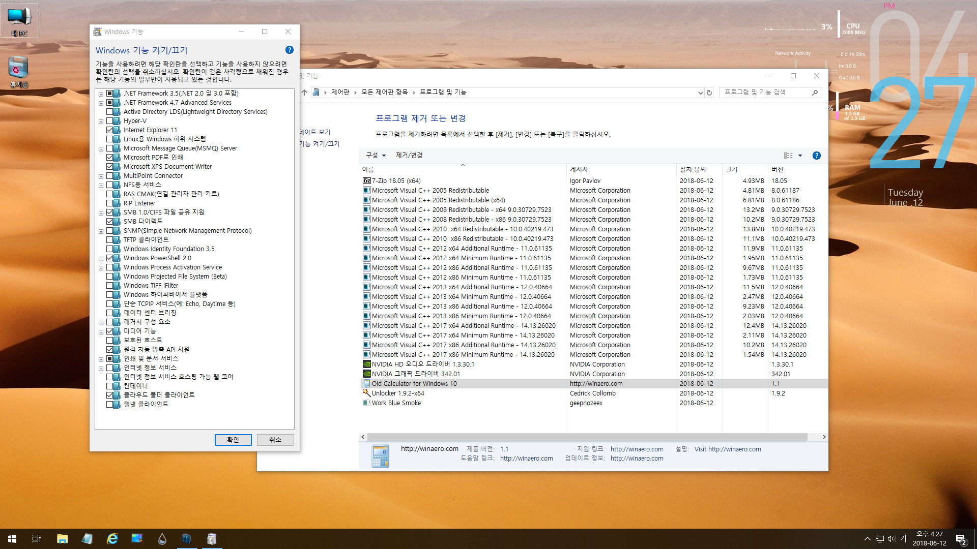Expand the Hyper-V tree node
The width and height of the screenshot is (977, 549).
[101, 121]
